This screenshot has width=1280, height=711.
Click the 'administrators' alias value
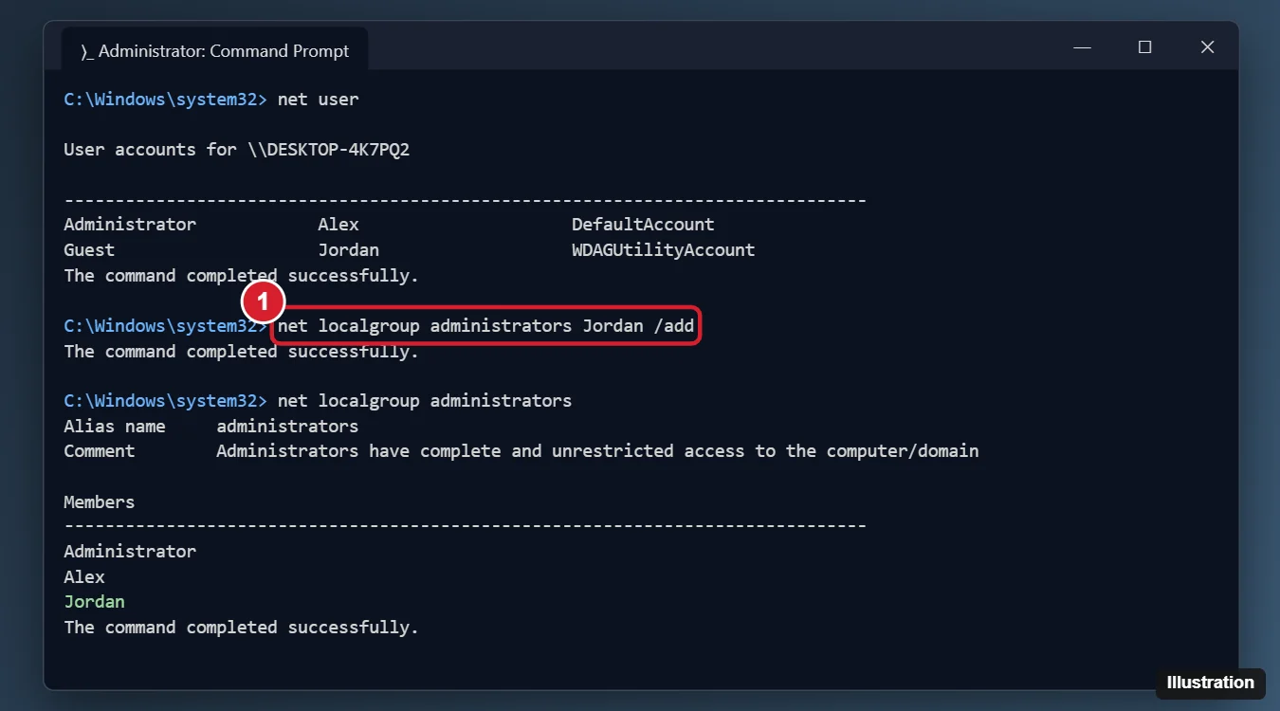pyautogui.click(x=287, y=427)
